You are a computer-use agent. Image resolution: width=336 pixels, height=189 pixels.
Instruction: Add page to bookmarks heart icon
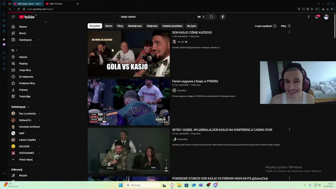tap(317, 9)
